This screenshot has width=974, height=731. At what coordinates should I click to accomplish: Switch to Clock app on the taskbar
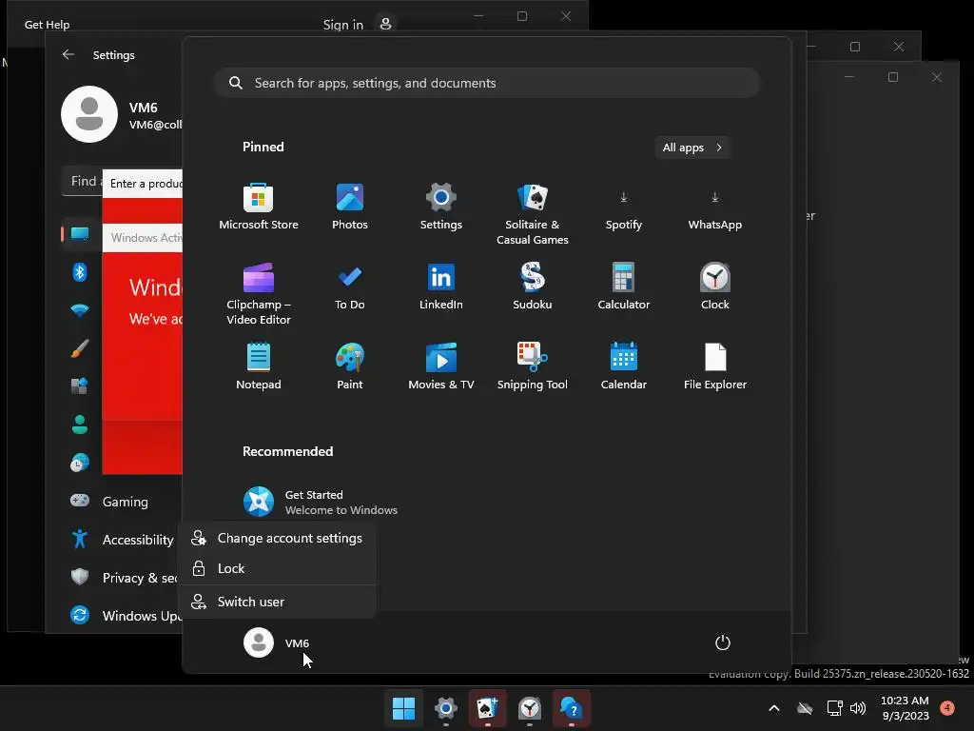[x=529, y=708]
